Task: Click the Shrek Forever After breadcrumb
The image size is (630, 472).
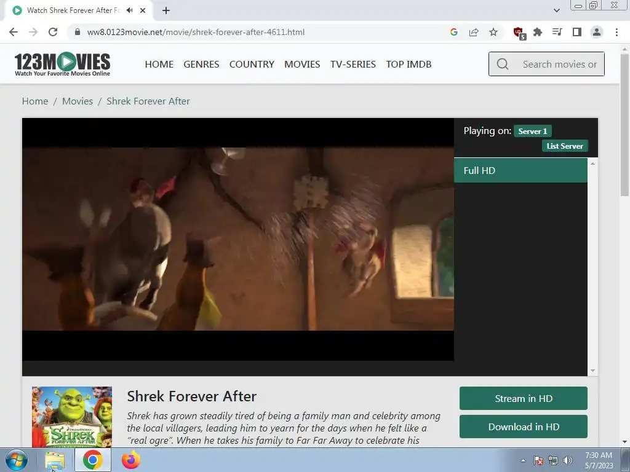Action: (x=148, y=101)
